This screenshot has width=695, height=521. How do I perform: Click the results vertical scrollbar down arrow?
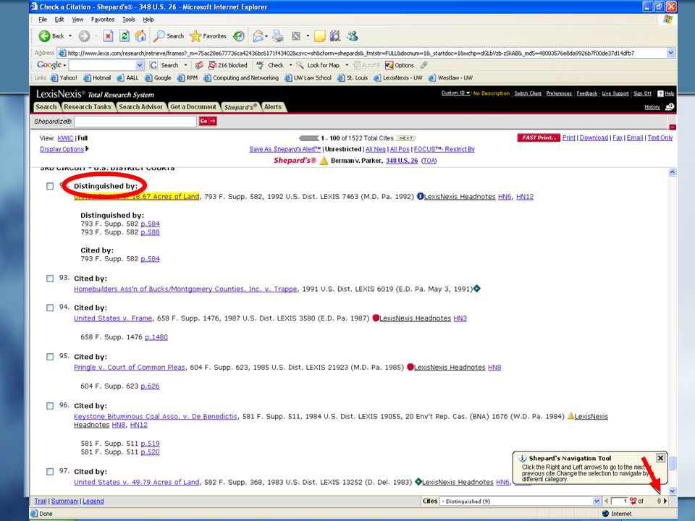[673, 491]
